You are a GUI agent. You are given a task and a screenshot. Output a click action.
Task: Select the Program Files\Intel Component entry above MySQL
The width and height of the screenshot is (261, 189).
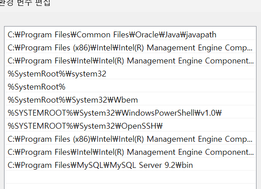pos(130,152)
